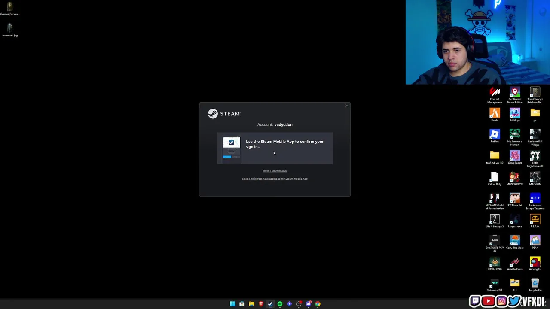Select the 'ALL' folder on desktop
The width and height of the screenshot is (550, 309).
click(515, 285)
